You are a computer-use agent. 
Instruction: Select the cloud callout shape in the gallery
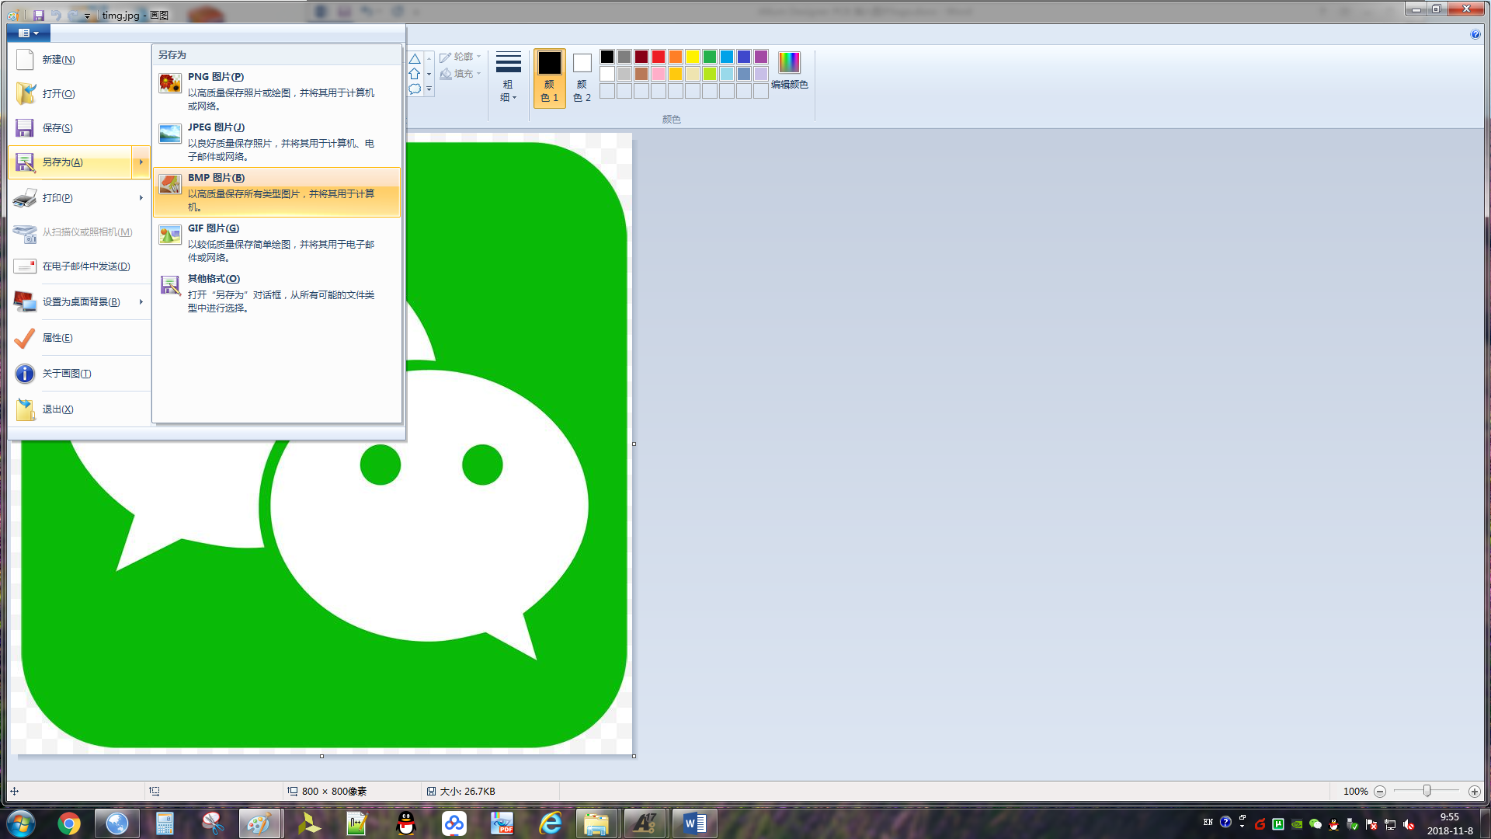(x=415, y=89)
